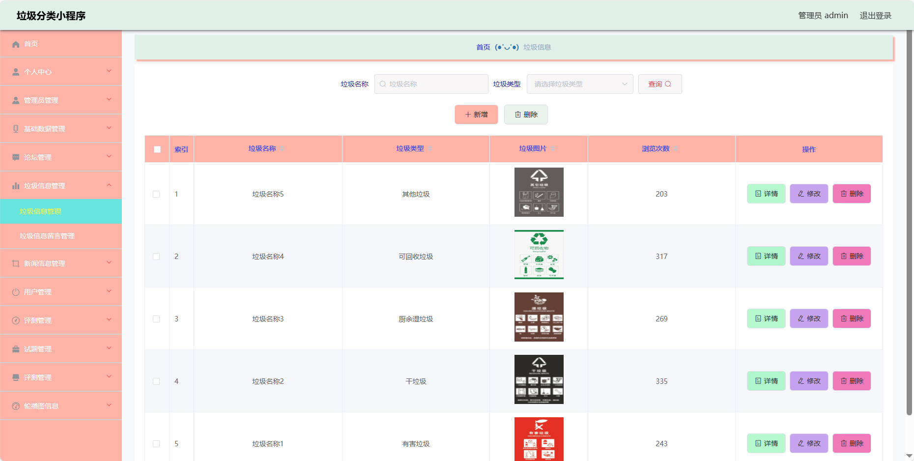Image resolution: width=914 pixels, height=461 pixels.
Task: Click the gauge icon next to 轮播图信息
Action: tap(16, 406)
